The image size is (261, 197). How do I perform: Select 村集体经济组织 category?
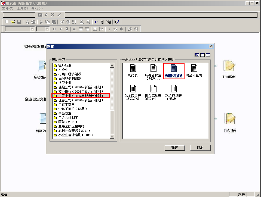tap(67, 74)
